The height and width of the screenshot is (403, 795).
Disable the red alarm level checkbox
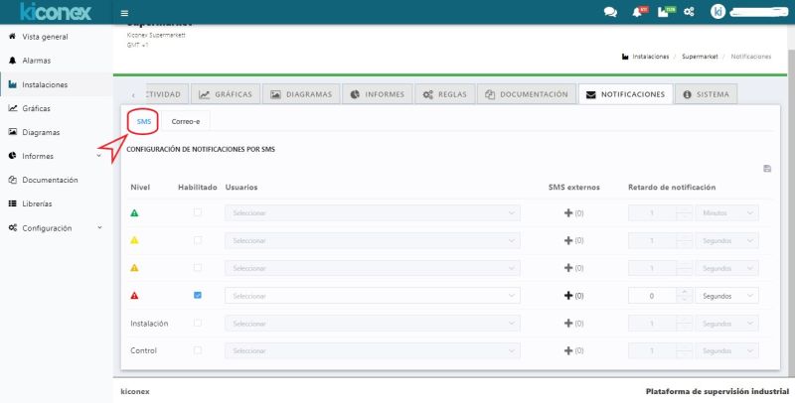pos(198,295)
